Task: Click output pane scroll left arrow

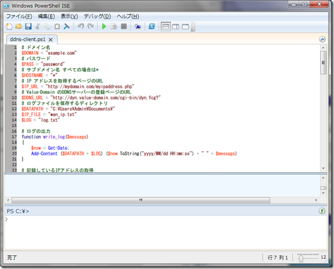Action: 8,200
